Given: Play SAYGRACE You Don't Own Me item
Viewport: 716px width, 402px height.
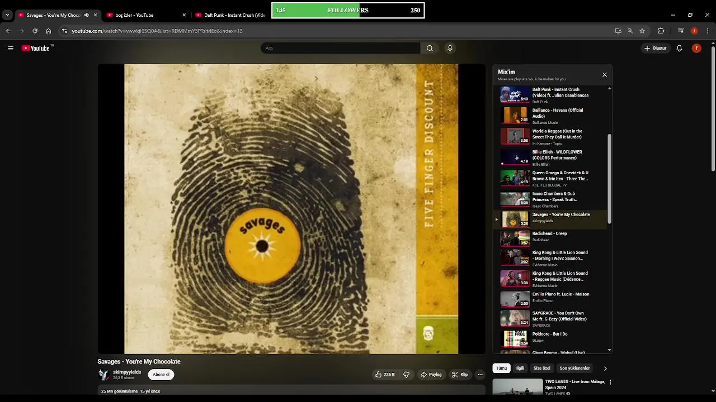Looking at the screenshot, I should tap(551, 319).
